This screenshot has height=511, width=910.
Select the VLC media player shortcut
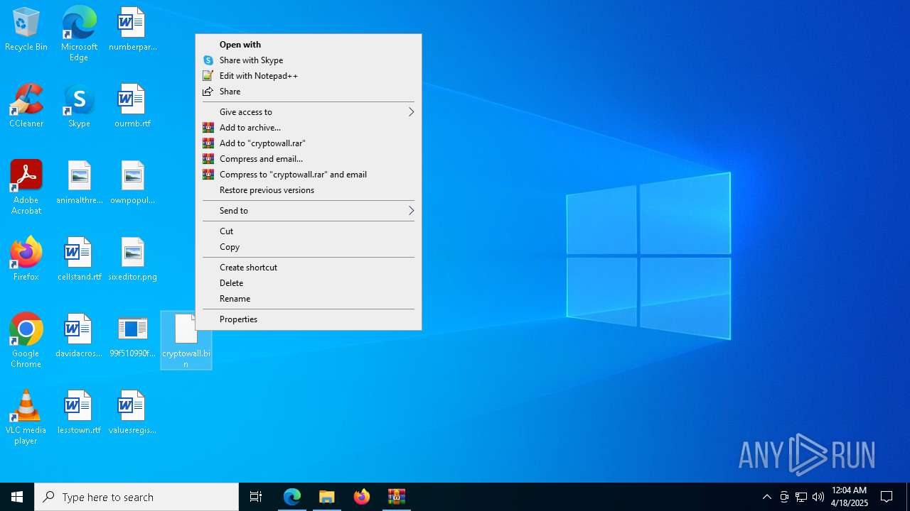26,417
